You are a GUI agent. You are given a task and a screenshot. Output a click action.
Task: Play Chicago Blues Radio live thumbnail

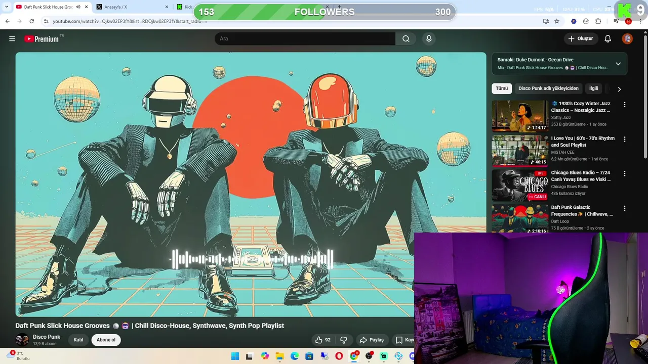(520, 186)
